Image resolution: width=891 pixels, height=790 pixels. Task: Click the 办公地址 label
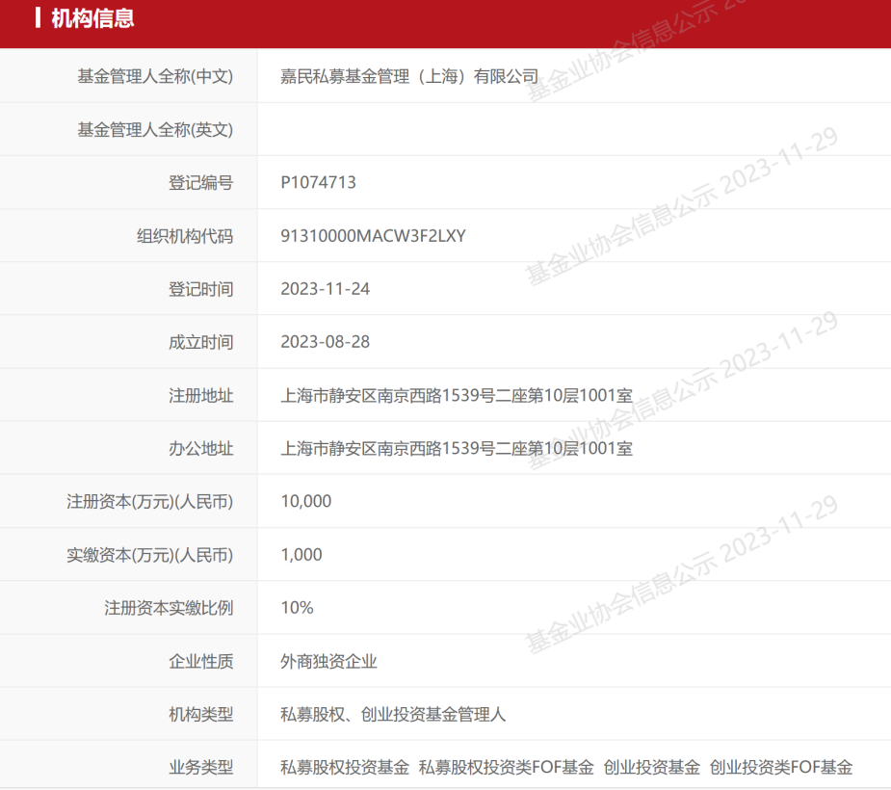pos(200,448)
